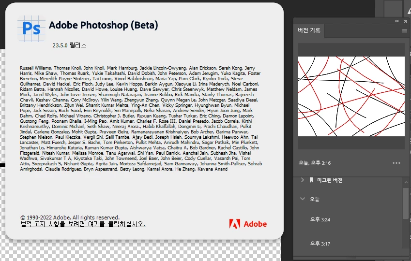Screen dimensions: 411x261
Task: Click the bookmark icon beside 마크된 버전
Action: pos(311,180)
